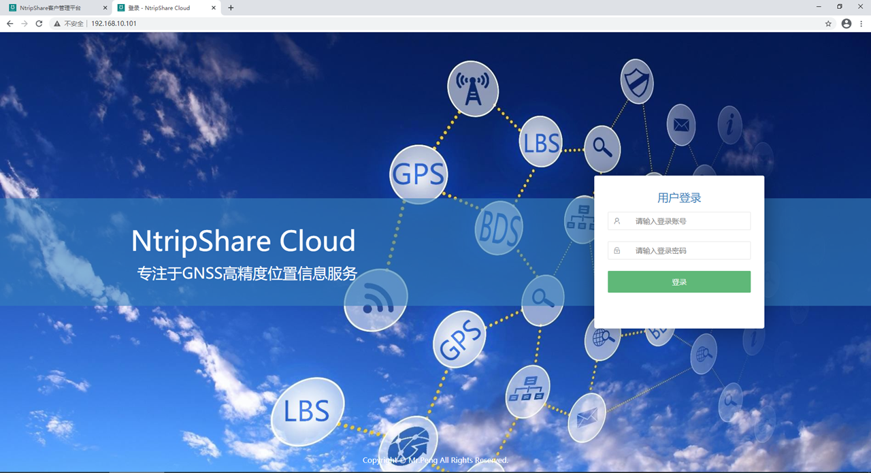871x473 pixels.
Task: Bookmark this page with the star icon
Action: coord(828,23)
